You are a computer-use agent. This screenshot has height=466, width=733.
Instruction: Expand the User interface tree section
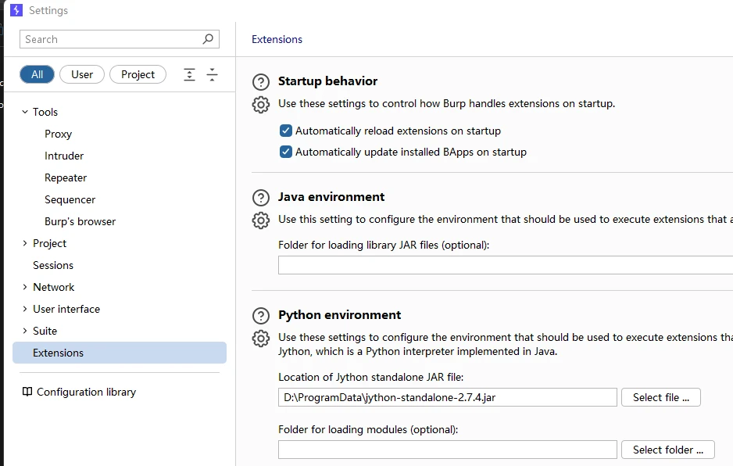coord(25,309)
